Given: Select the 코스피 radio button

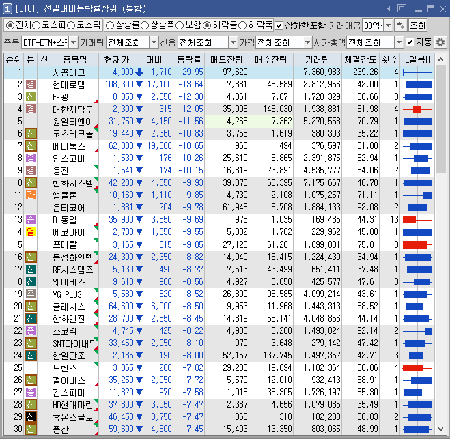Looking at the screenshot, I should coord(36,25).
